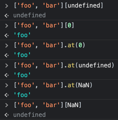Click the return arrow under the ['foo', 'bar'][0] line
Viewport: 118px width, 120px height.
point(7,36)
